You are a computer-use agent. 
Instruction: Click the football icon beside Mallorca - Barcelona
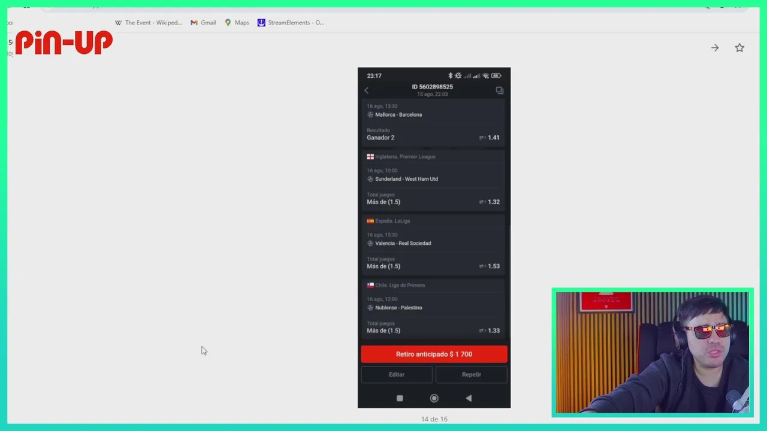(x=370, y=115)
